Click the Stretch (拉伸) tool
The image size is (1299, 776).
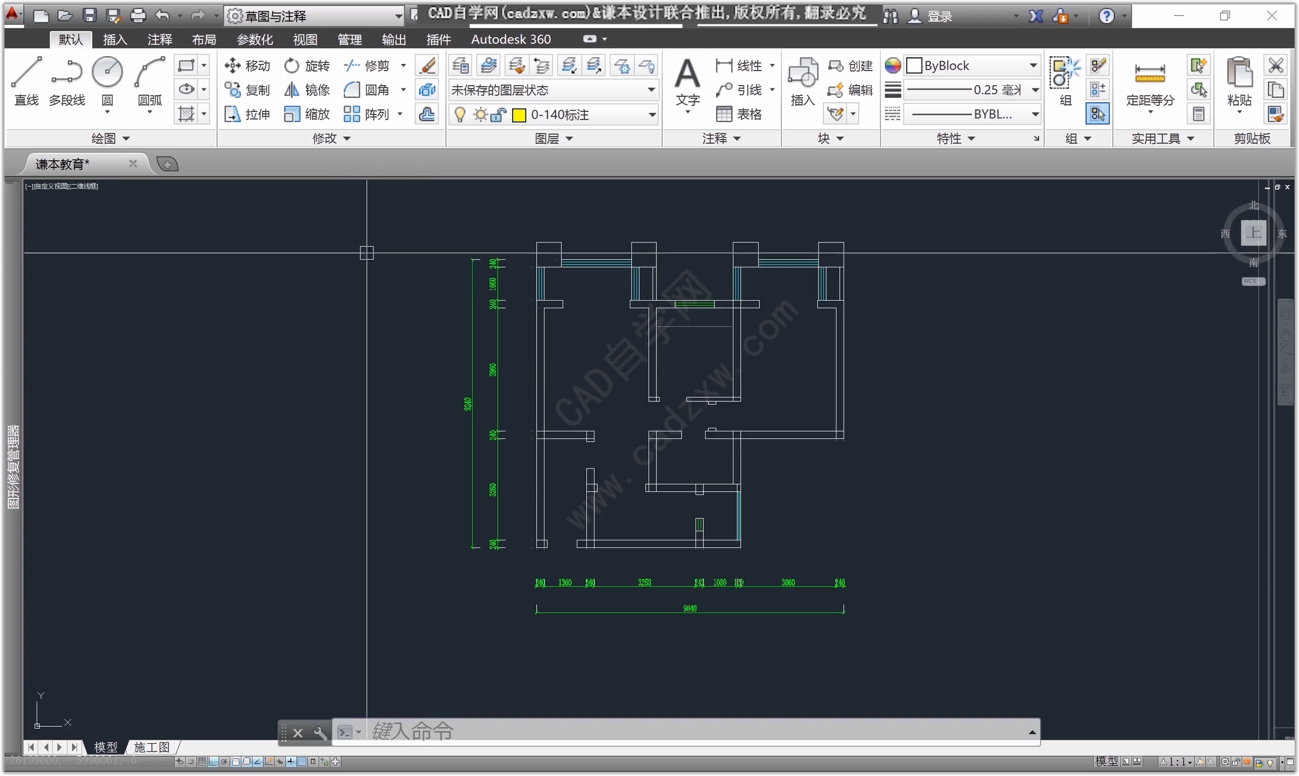pyautogui.click(x=247, y=114)
